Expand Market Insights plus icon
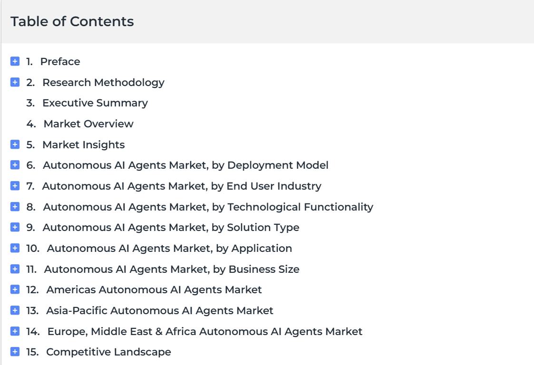Screen dimensions: 534x365 click(15, 144)
